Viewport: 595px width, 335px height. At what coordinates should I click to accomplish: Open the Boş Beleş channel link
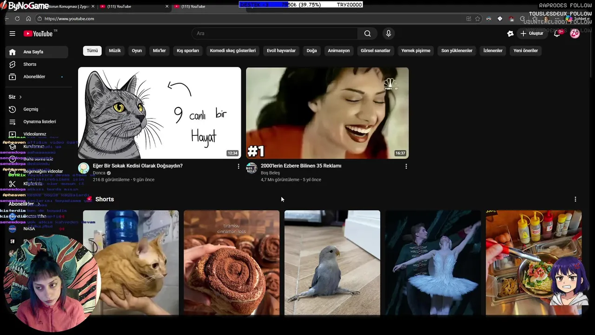click(270, 173)
